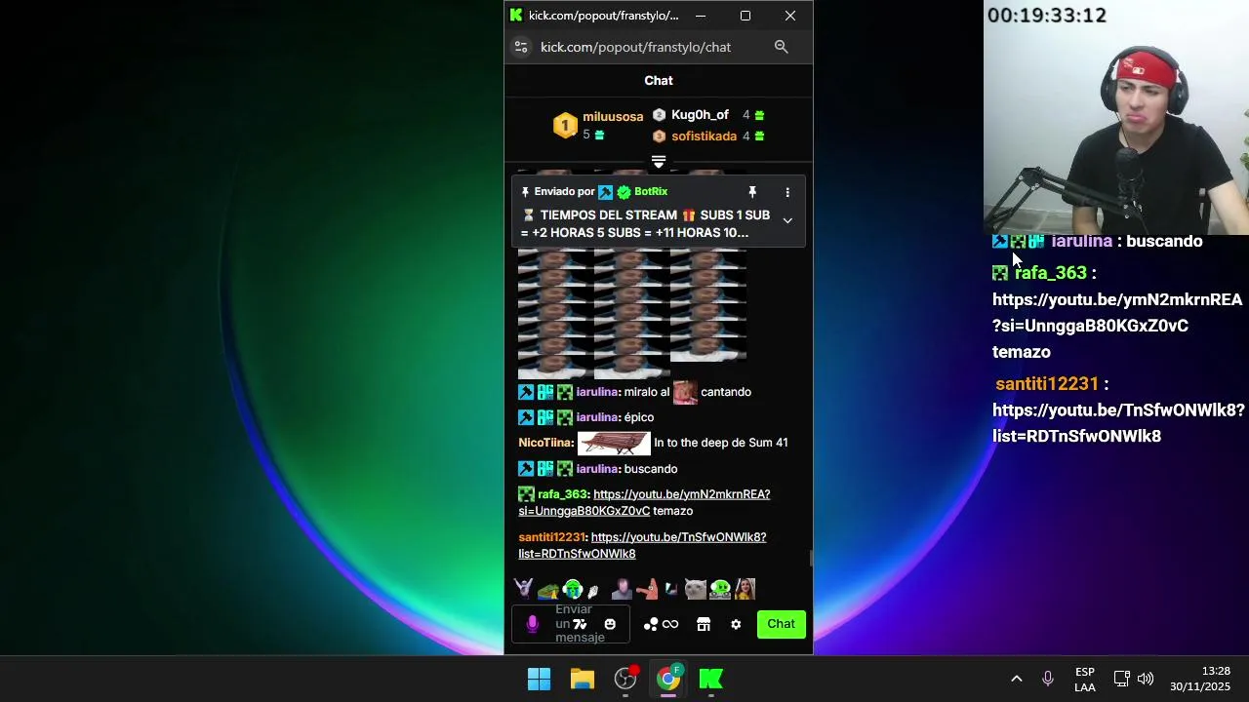
Task: Open the 7TV emote menu icon
Action: 580,624
